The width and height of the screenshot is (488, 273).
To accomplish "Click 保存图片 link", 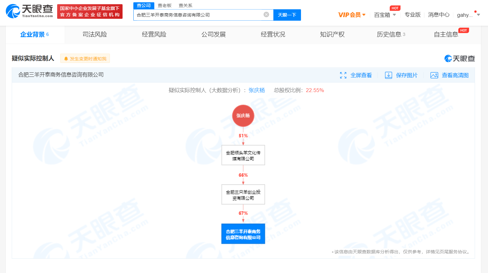I will [407, 75].
